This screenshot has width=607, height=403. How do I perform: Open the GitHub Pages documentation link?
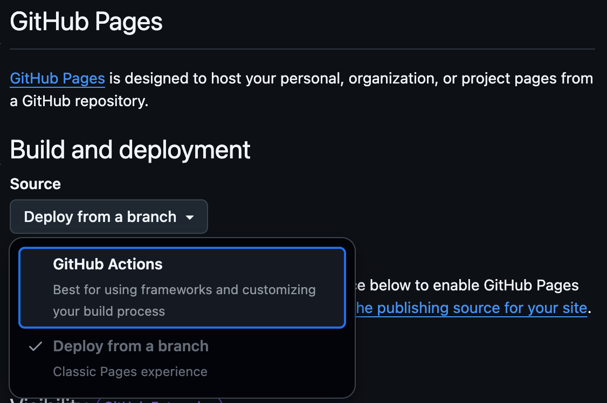pyautogui.click(x=57, y=79)
